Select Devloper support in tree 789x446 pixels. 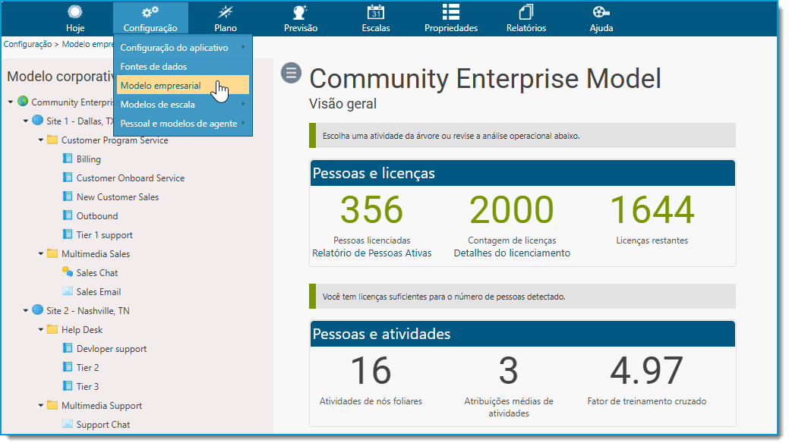click(111, 348)
